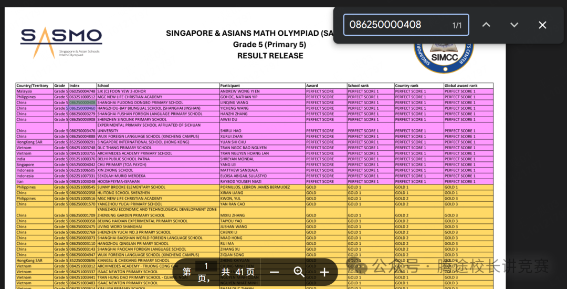Click participant MATTHEW SANDJAJA

click(x=239, y=170)
